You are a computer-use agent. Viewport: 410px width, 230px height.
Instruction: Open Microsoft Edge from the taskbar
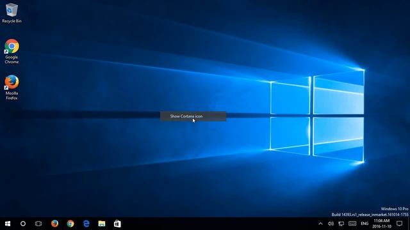86,224
